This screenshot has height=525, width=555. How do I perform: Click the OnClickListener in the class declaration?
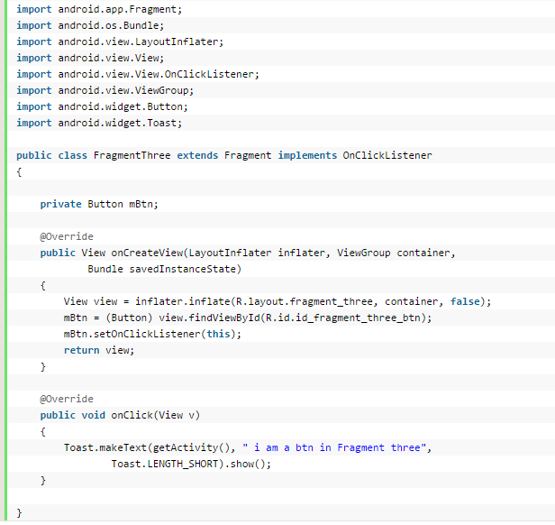click(x=387, y=155)
